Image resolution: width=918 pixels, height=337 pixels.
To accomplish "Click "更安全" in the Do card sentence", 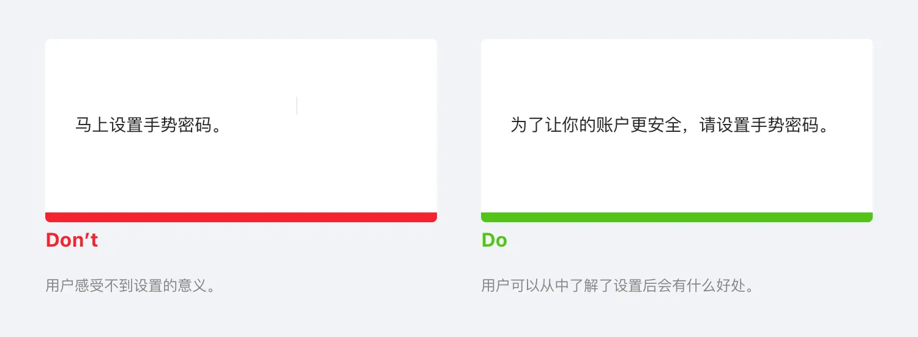I will tap(657, 125).
